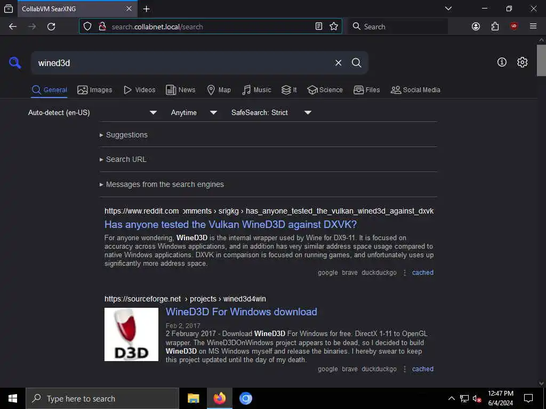Click the WineD3D wine glass thumbnail
The width and height of the screenshot is (546, 409).
tap(131, 334)
